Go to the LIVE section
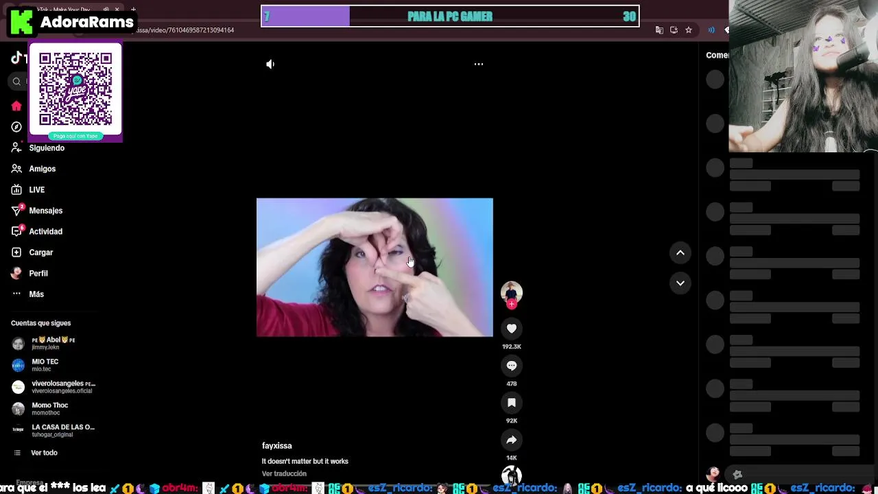The width and height of the screenshot is (878, 494). click(x=28, y=190)
